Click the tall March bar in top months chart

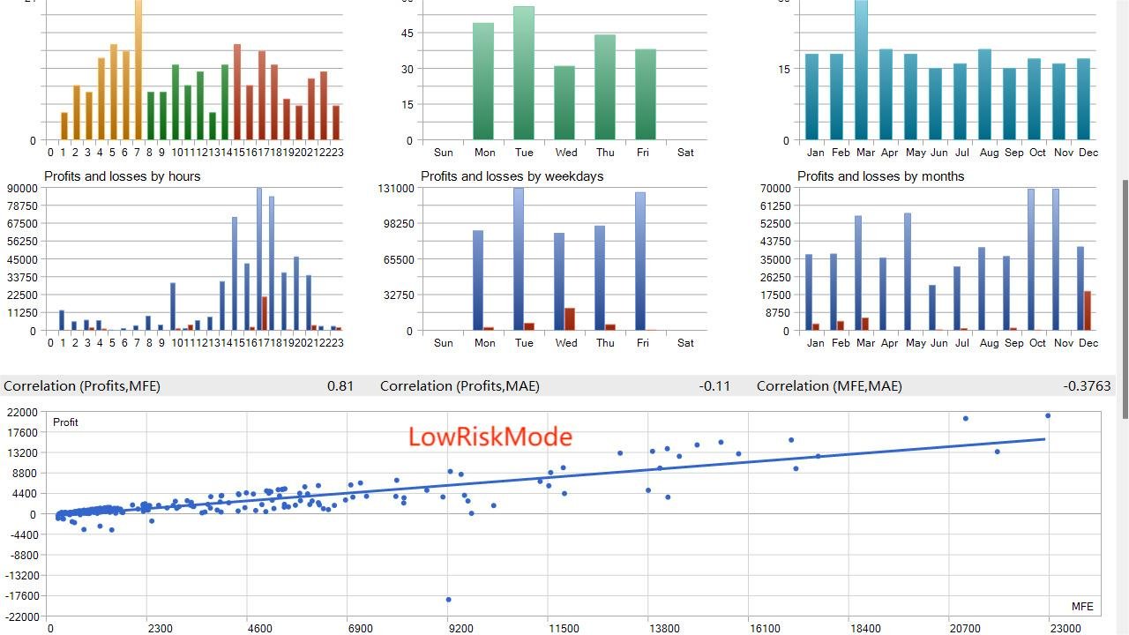point(861,71)
